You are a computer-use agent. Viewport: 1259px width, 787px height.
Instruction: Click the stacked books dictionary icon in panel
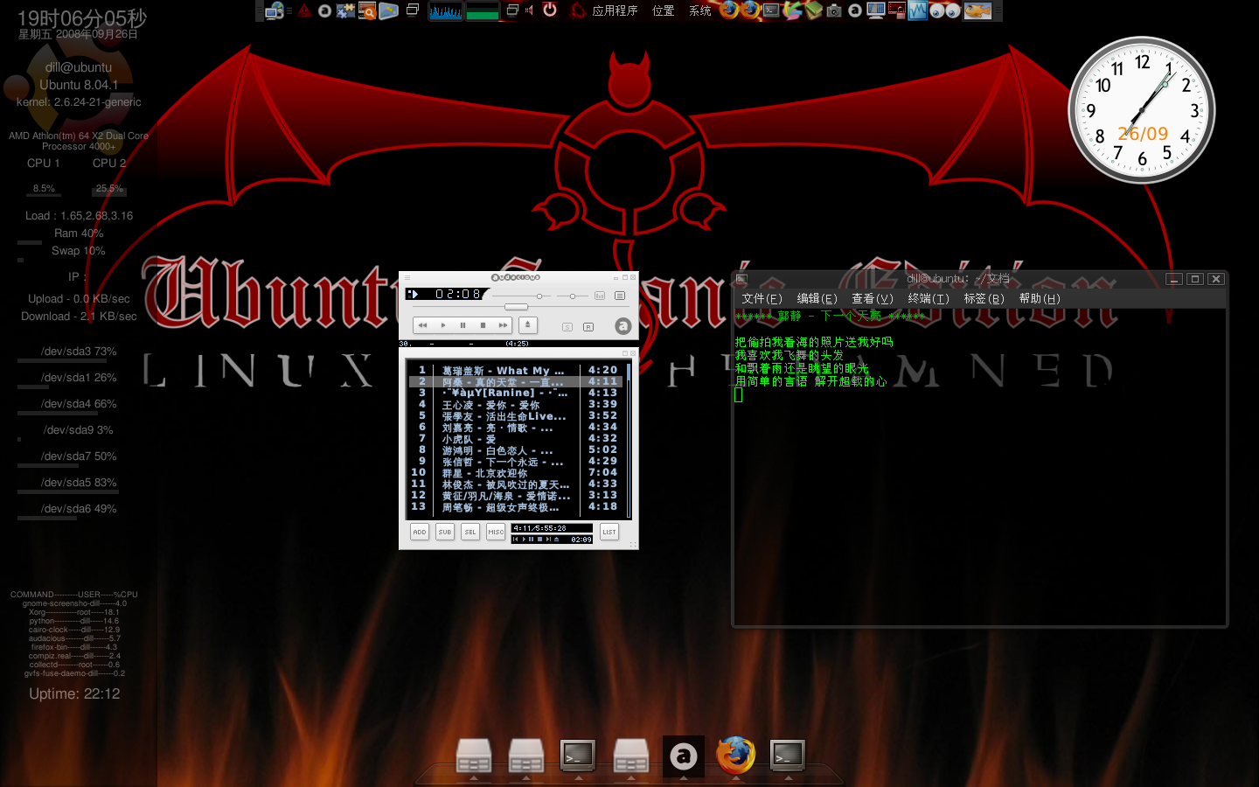(x=813, y=10)
